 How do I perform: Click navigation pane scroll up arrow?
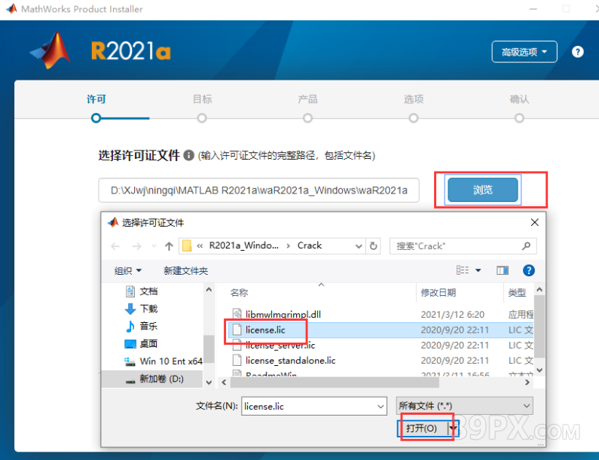point(209,290)
